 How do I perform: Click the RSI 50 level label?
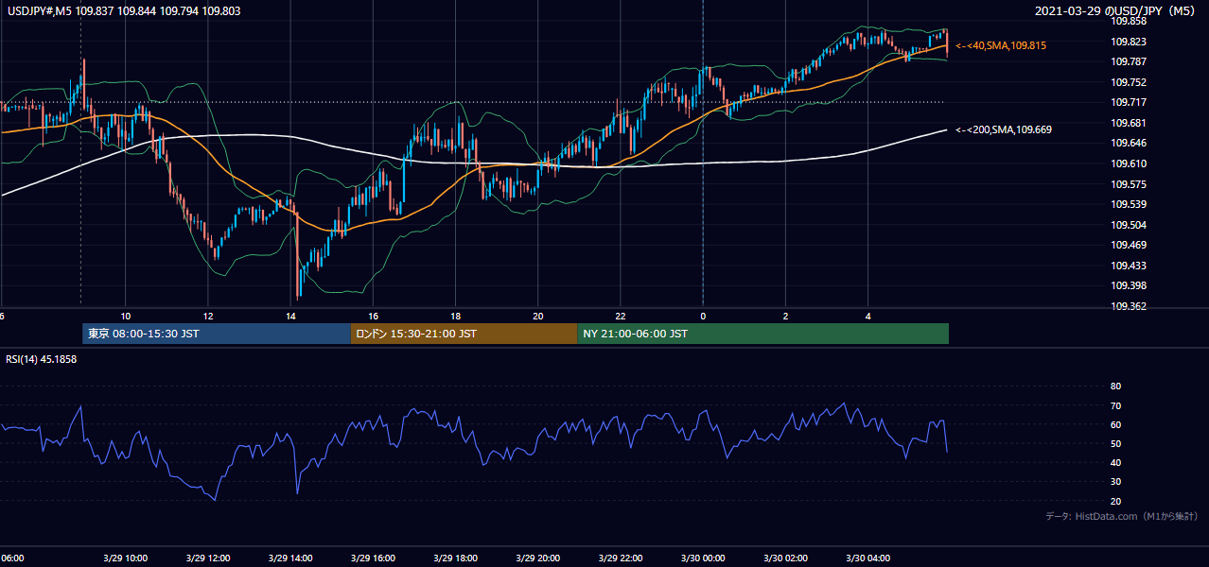pos(1115,444)
